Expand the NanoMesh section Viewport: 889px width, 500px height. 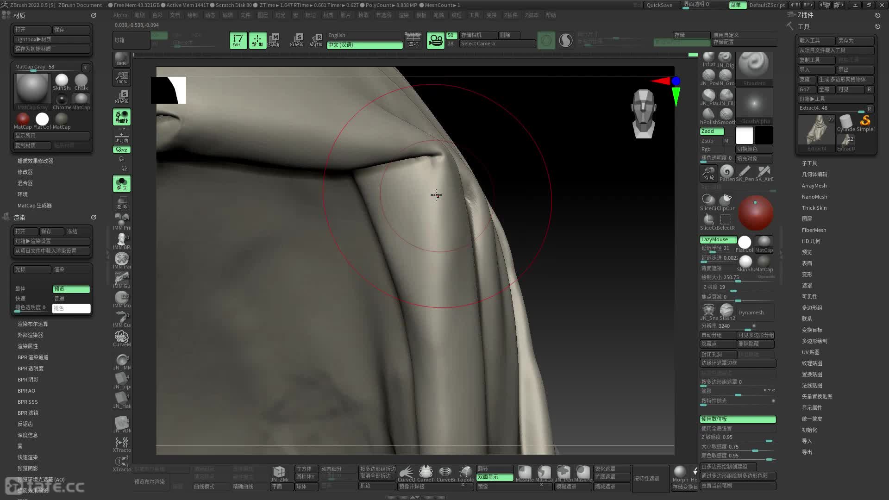[814, 197]
